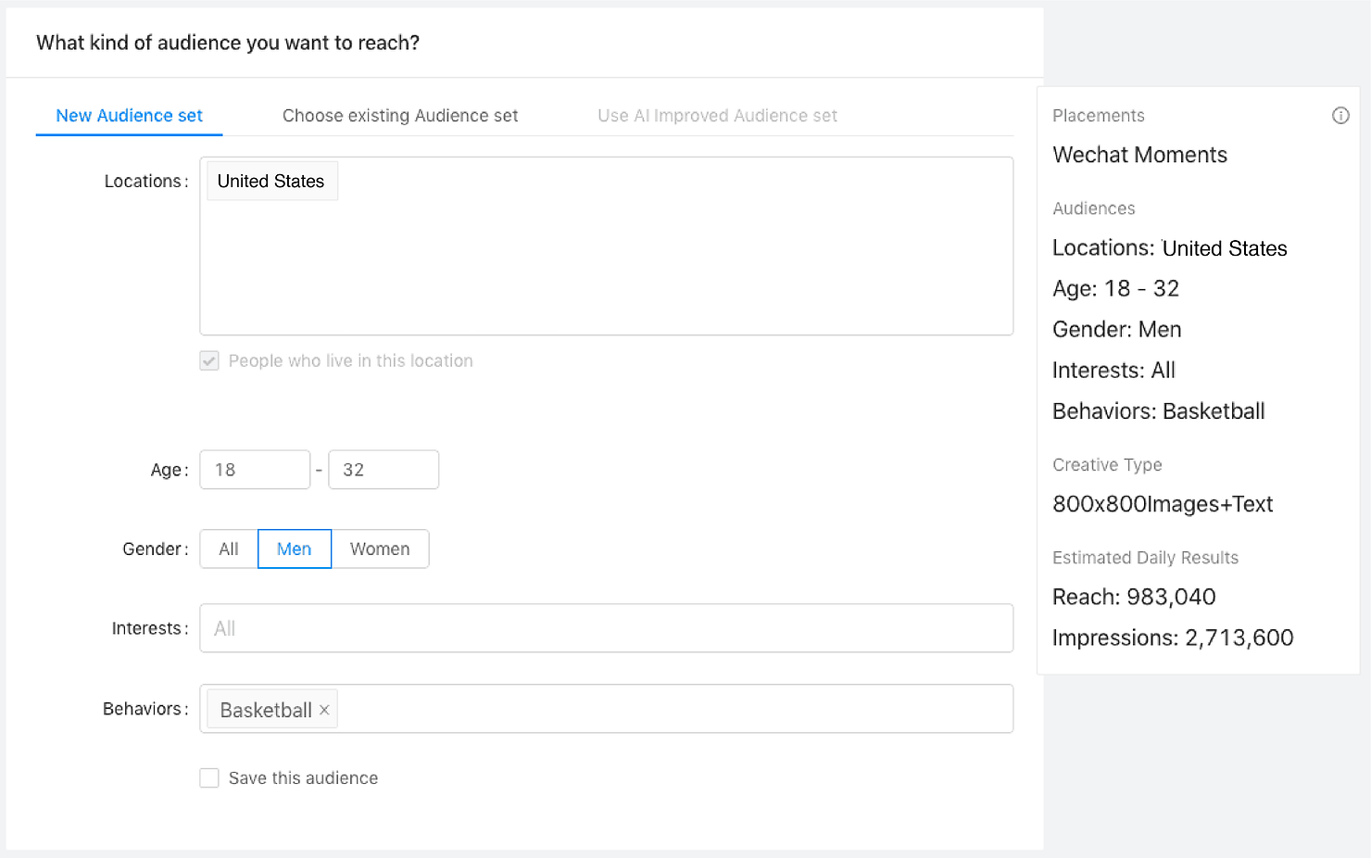This screenshot has height=858, width=1371.
Task: Click the 800x800Images+Text creative type
Action: tap(1163, 504)
